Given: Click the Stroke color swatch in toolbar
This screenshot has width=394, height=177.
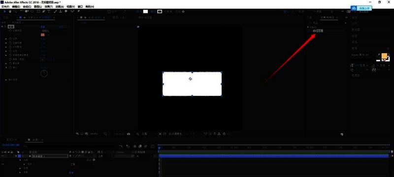Looking at the screenshot, I should click(x=160, y=11).
